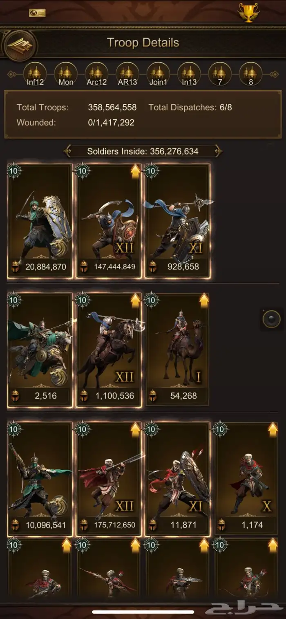
Task: Open the AR13 preset icon
Action: 127,74
